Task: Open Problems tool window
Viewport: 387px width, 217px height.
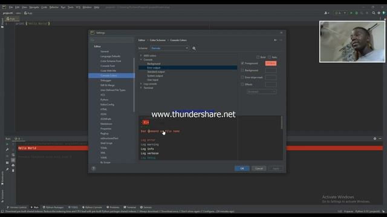Action: [113, 207]
